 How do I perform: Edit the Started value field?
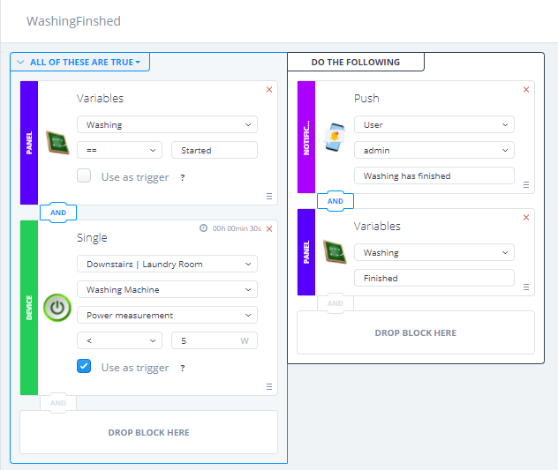click(215, 151)
